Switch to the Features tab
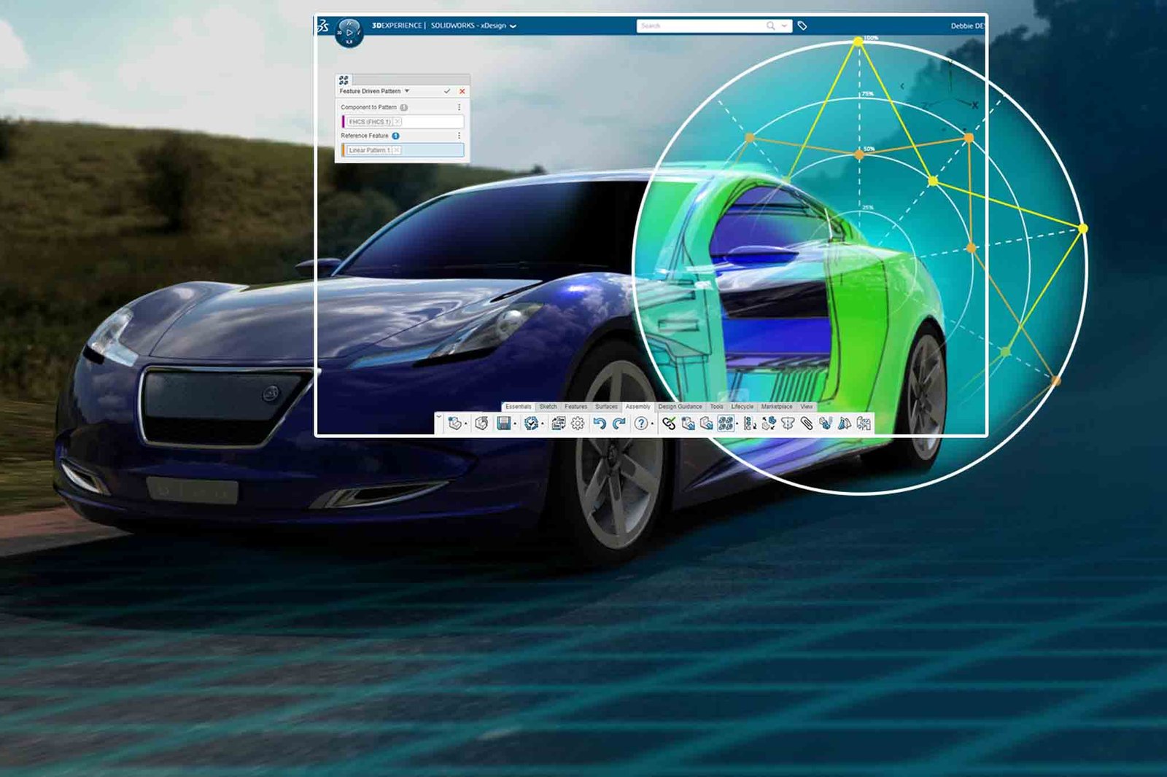Viewport: 1167px width, 777px height. (x=575, y=407)
